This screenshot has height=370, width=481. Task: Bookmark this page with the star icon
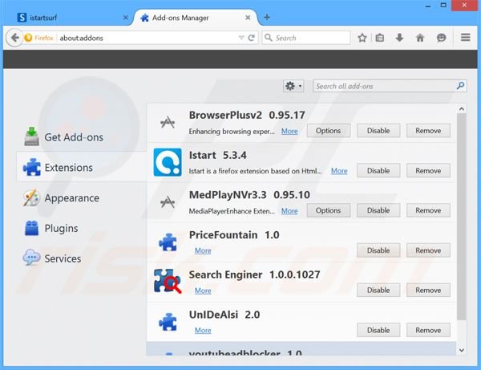tap(362, 38)
